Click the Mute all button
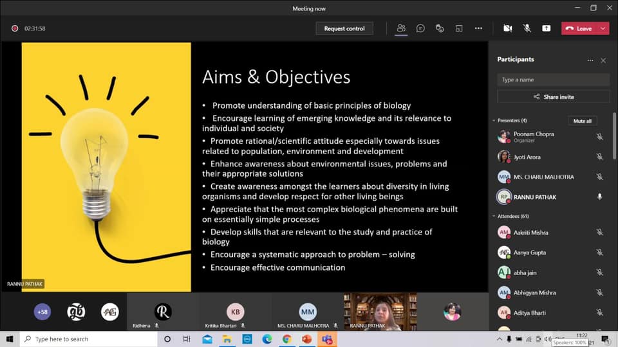This screenshot has height=347, width=618. pos(582,121)
